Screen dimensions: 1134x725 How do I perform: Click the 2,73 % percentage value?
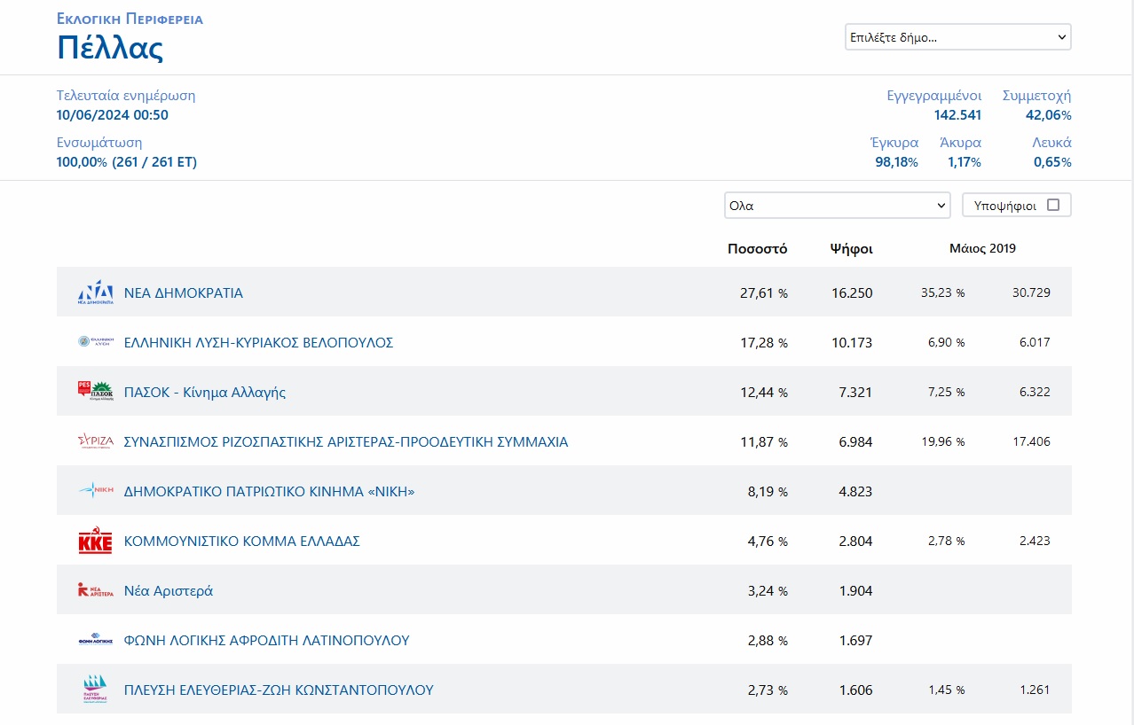coord(768,690)
